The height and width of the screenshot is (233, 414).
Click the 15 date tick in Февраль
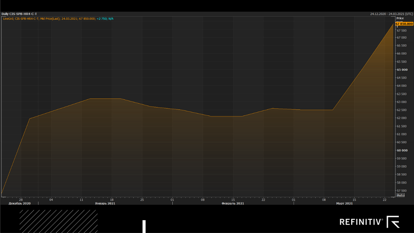pyautogui.click(x=233, y=200)
